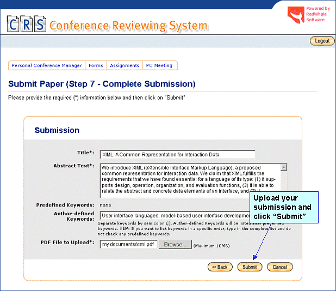Screen dimensions: 336x291
Task: Focus the Title input field
Action: [177, 154]
